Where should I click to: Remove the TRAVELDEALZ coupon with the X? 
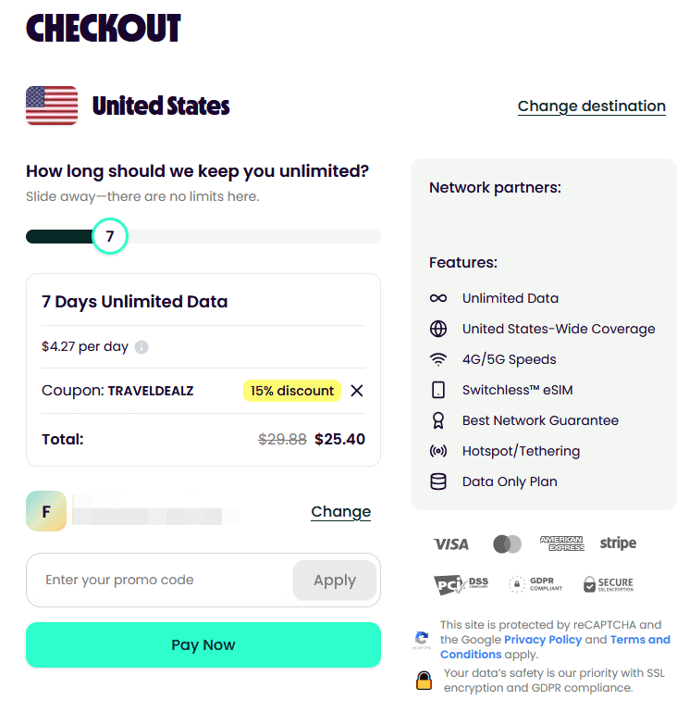point(357,391)
